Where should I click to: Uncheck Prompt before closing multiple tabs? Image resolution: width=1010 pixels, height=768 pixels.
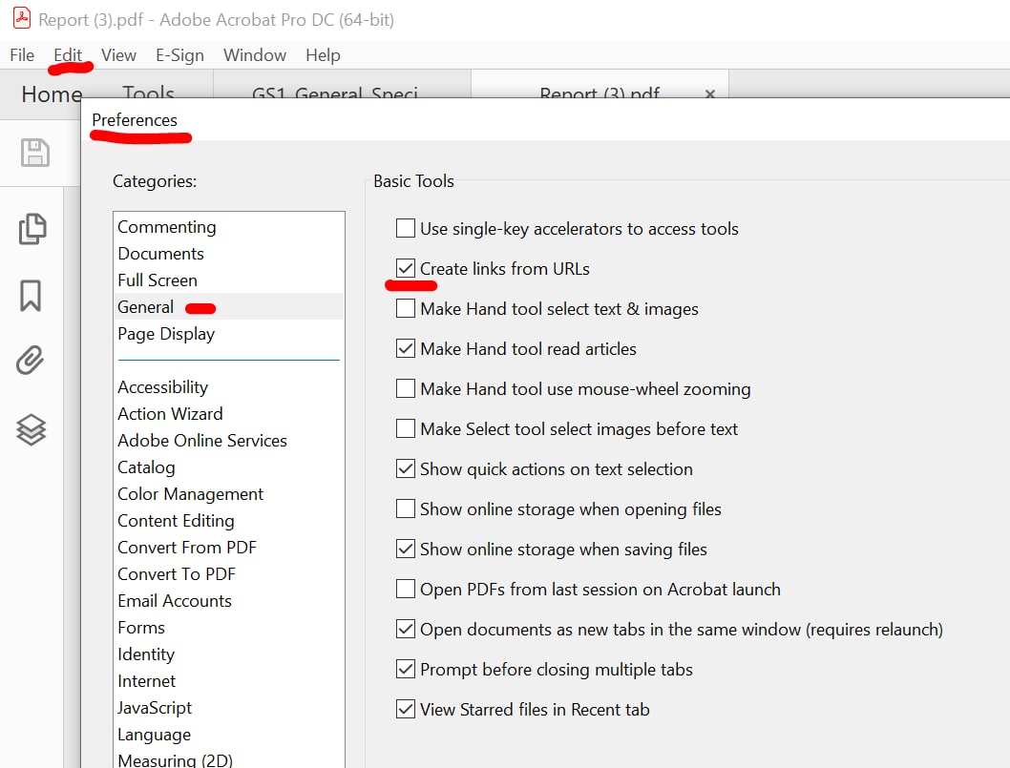405,669
